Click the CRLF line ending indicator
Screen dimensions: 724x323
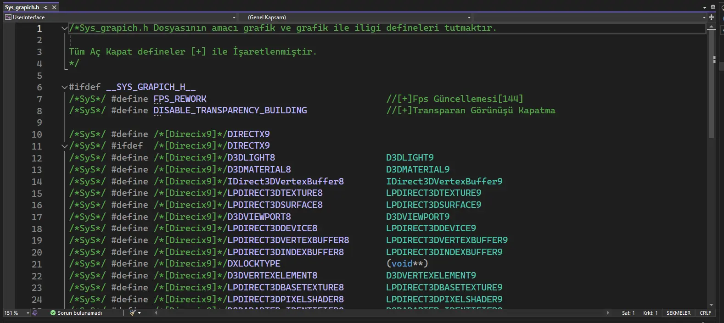pos(705,313)
